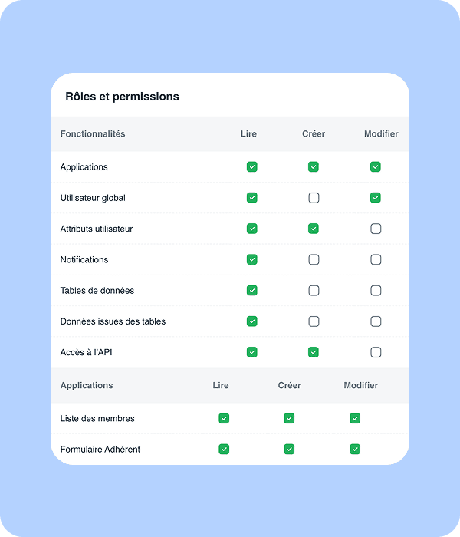Viewport: 460px width, 537px height.
Task: Disable Modifier for Formulaire Adhérent
Action: 355,449
